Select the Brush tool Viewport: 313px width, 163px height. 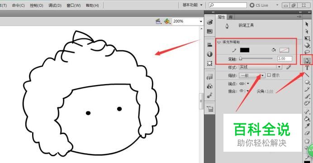coord(307,96)
